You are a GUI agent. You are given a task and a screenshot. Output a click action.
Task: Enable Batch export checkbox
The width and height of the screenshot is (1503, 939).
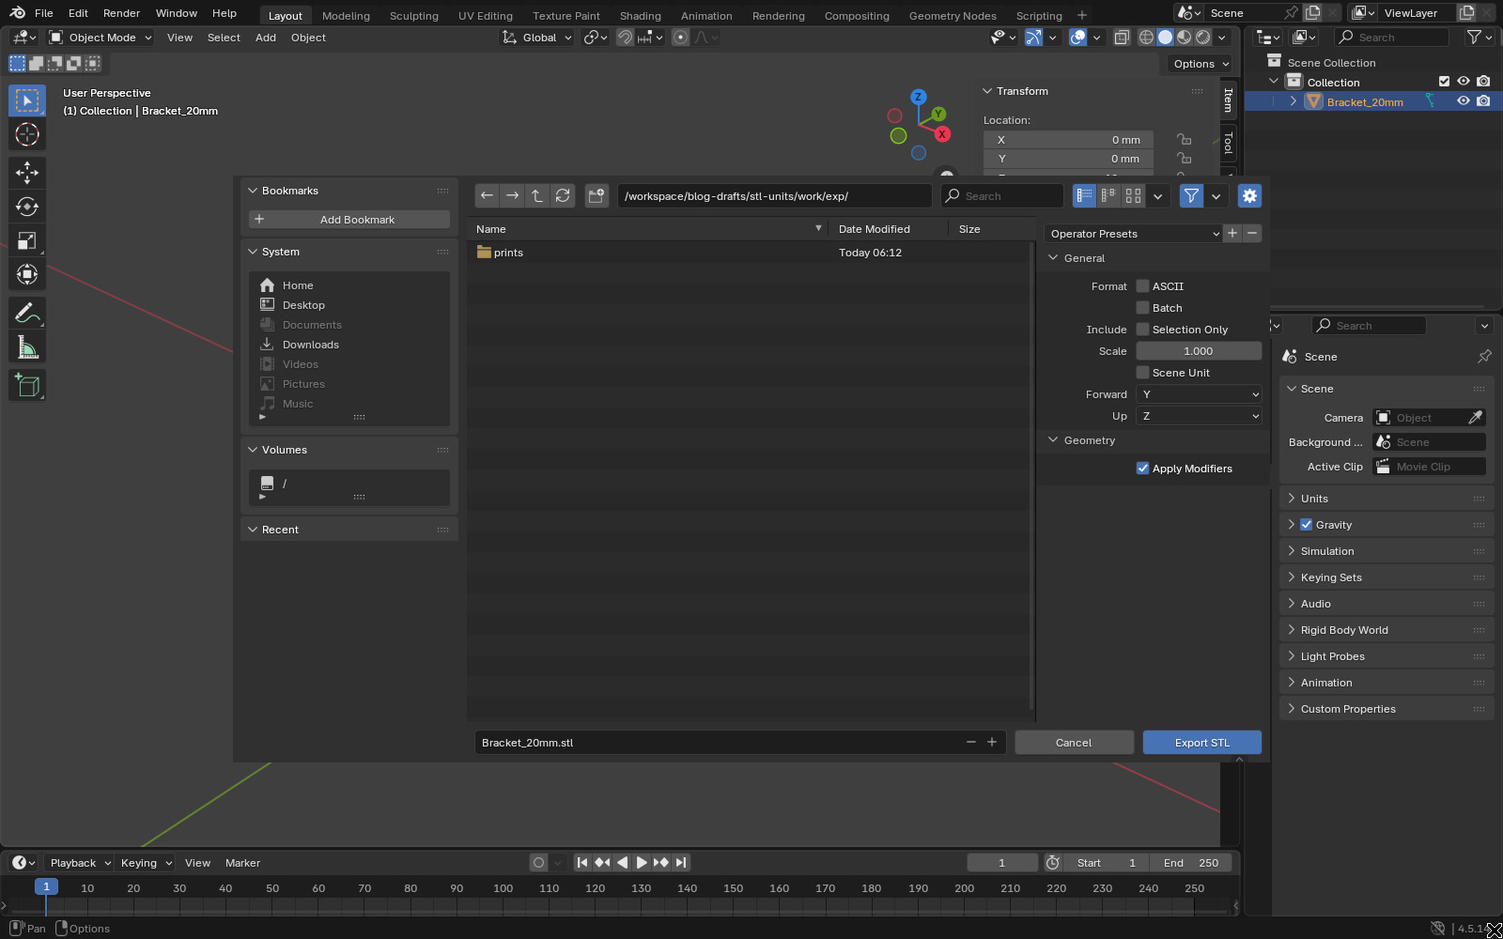1142,308
